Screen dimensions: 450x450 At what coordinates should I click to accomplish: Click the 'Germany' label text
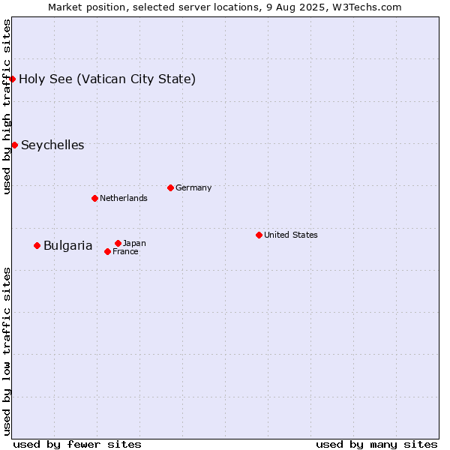click(193, 188)
